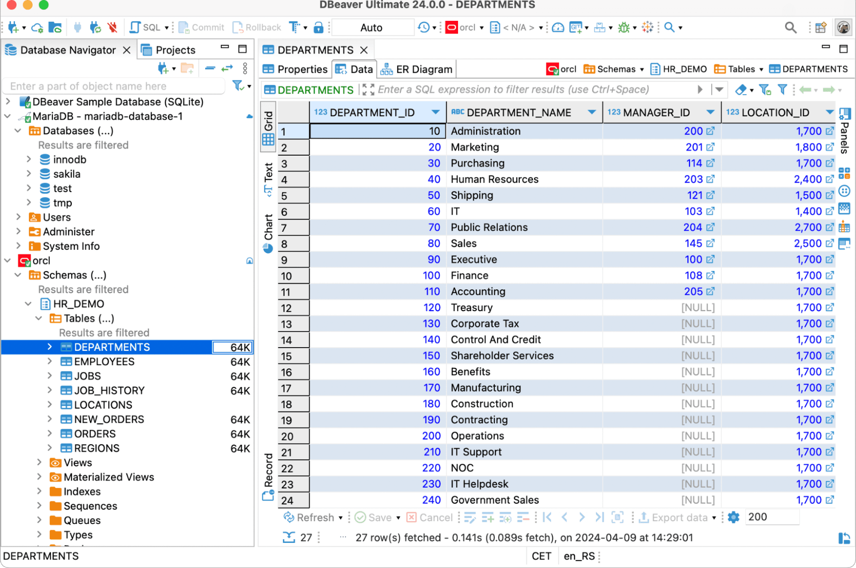This screenshot has height=568, width=856.
Task: Click the transaction log clock icon
Action: point(424,27)
